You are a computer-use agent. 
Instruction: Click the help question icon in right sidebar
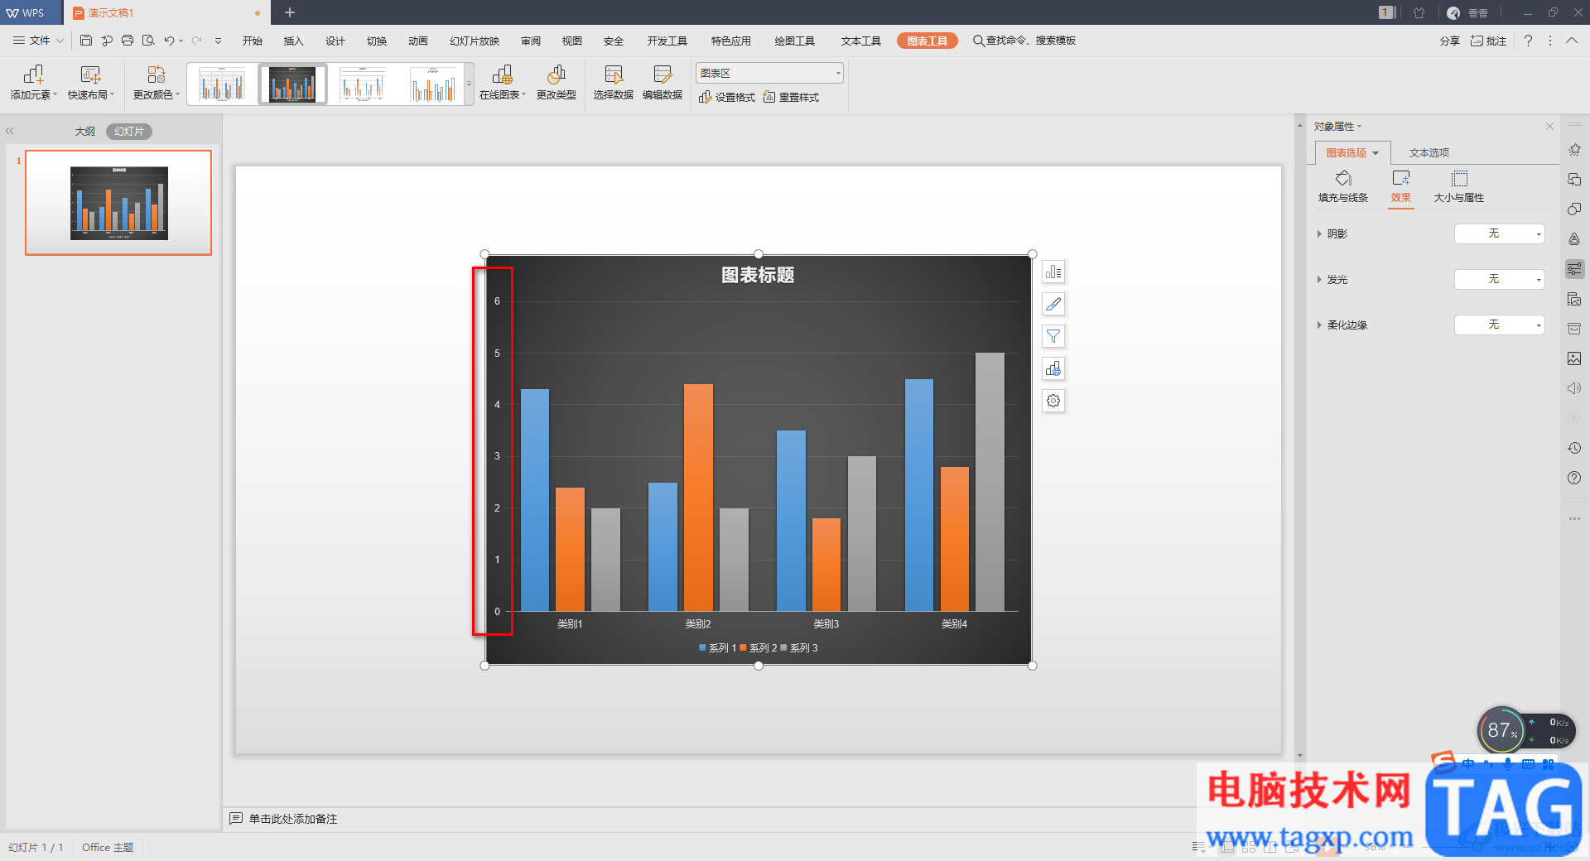pyautogui.click(x=1574, y=478)
